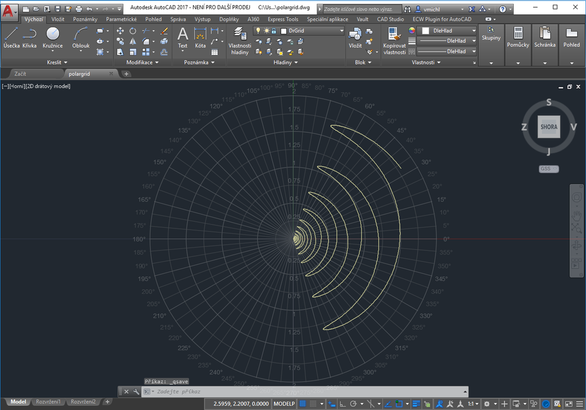Expand the Hladiny panel
This screenshot has width=586, height=410.
coord(286,62)
